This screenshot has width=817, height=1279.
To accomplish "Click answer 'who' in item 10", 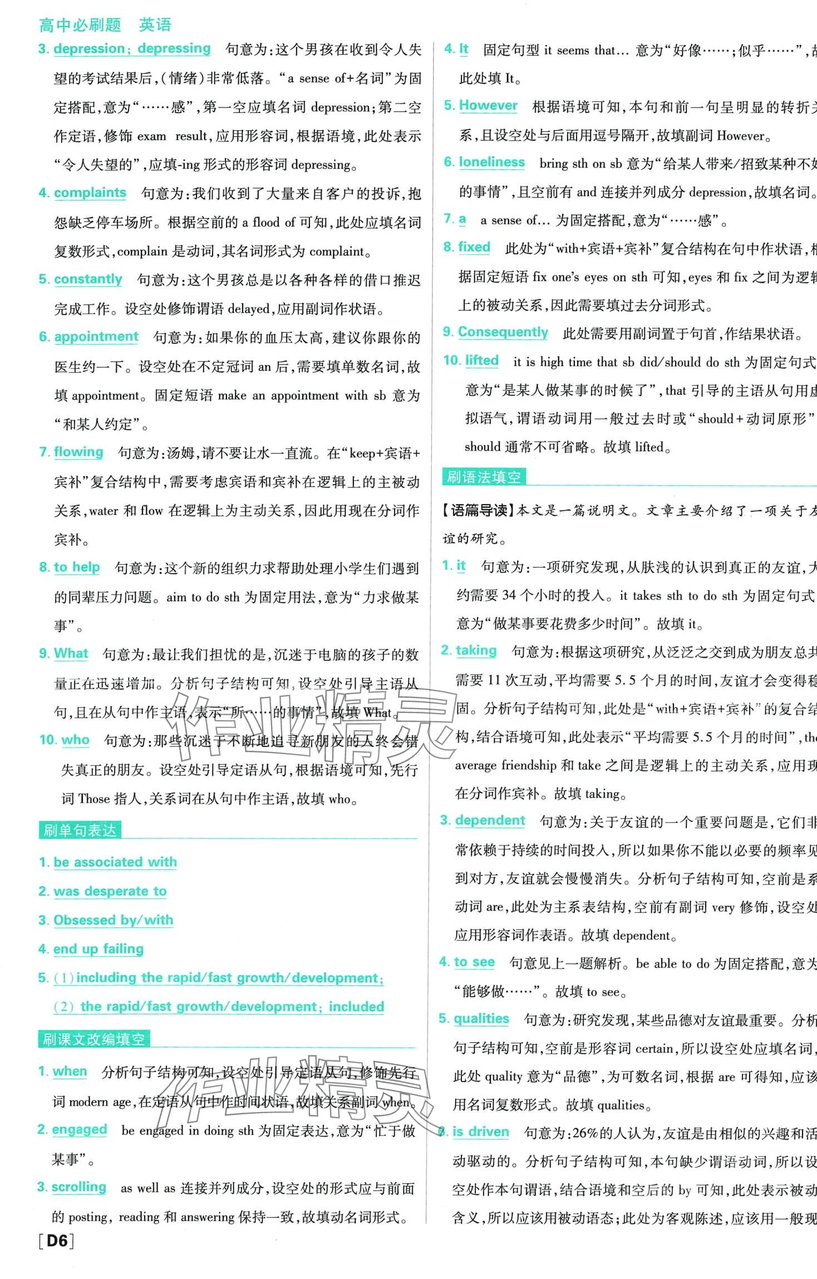I will tap(76, 740).
